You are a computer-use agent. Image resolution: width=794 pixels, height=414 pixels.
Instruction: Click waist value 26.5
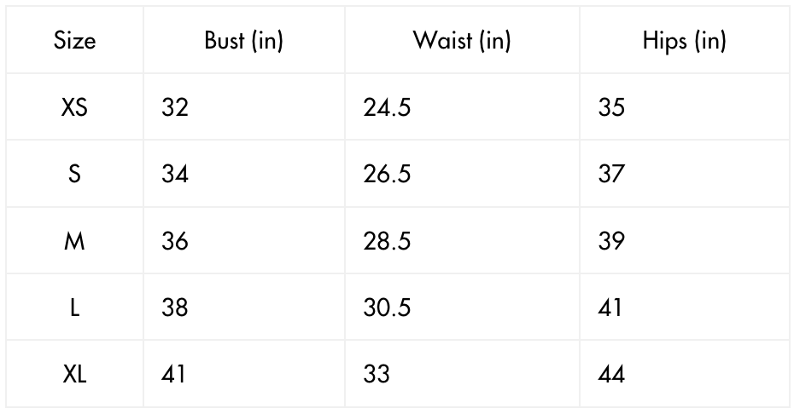point(387,175)
